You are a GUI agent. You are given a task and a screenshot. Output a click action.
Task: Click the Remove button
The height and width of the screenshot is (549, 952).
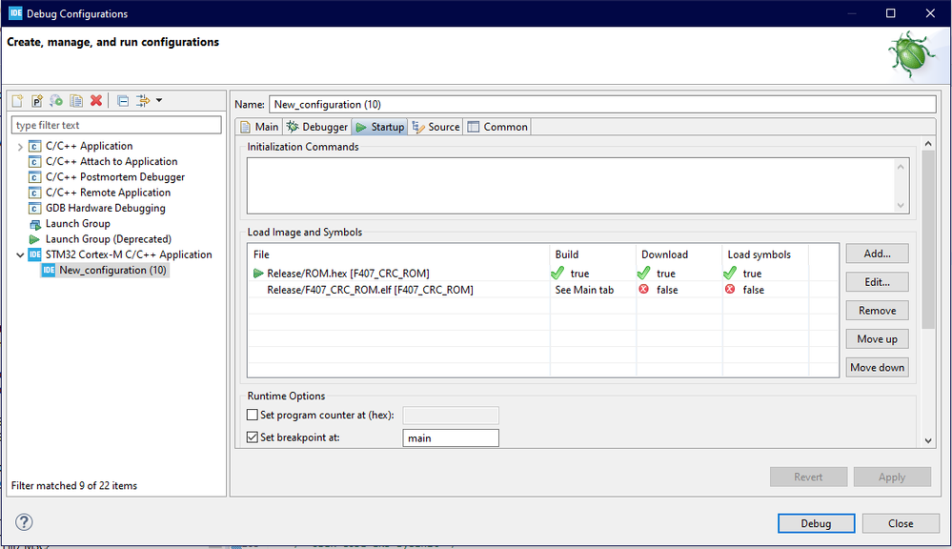[878, 311]
